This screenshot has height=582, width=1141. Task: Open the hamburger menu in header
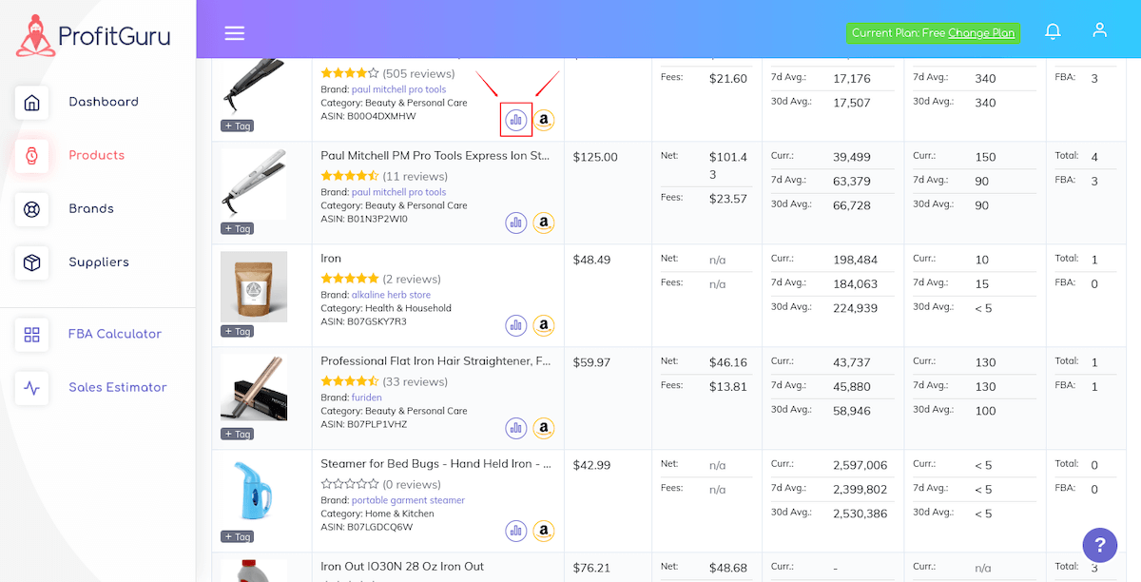(x=235, y=33)
